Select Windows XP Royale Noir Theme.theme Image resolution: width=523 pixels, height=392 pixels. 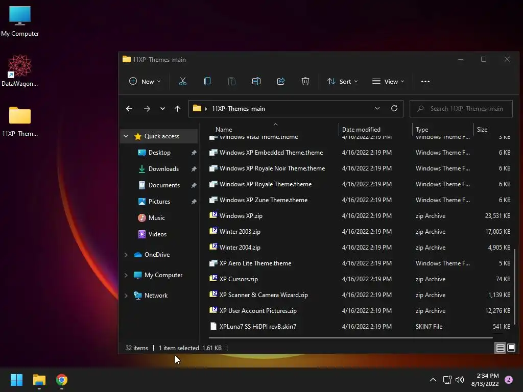click(x=360, y=168)
